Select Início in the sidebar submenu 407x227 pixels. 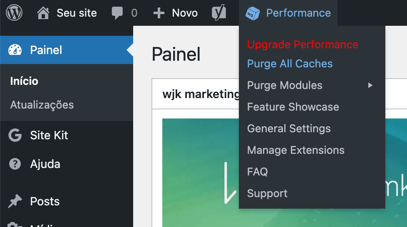coord(24,81)
